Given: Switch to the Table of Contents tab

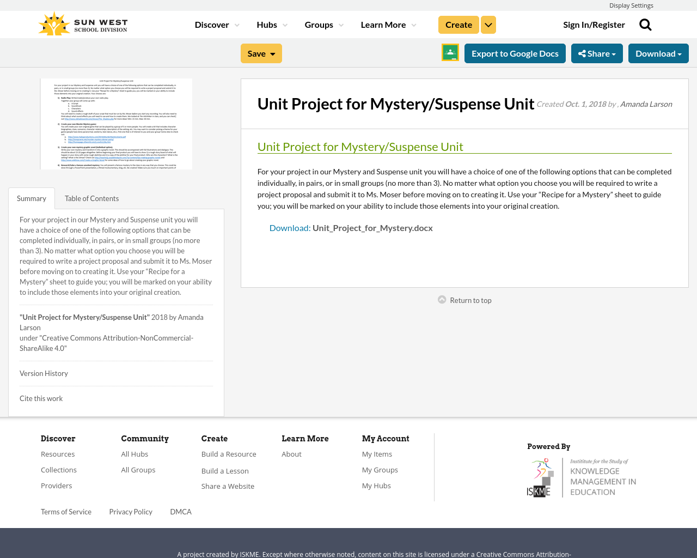Looking at the screenshot, I should click(x=91, y=197).
